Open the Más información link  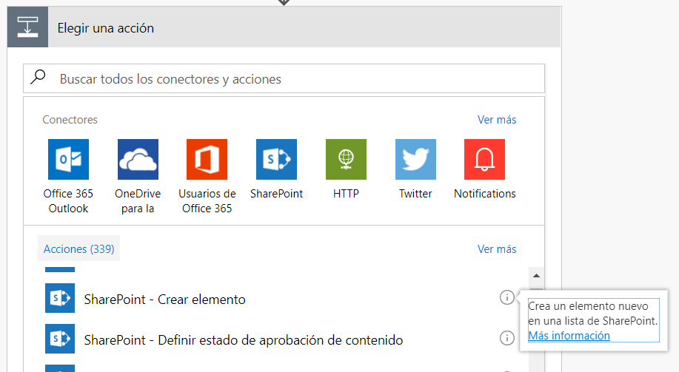[569, 336]
